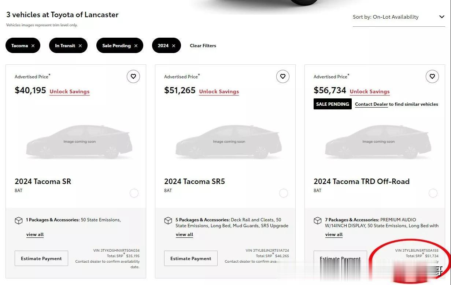Favorite the Tacoma SR heart icon
Viewport: 451px width, 285px height.
(x=133, y=76)
